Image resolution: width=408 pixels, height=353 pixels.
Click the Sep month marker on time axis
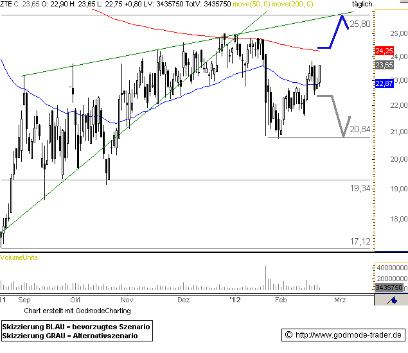coord(24,300)
